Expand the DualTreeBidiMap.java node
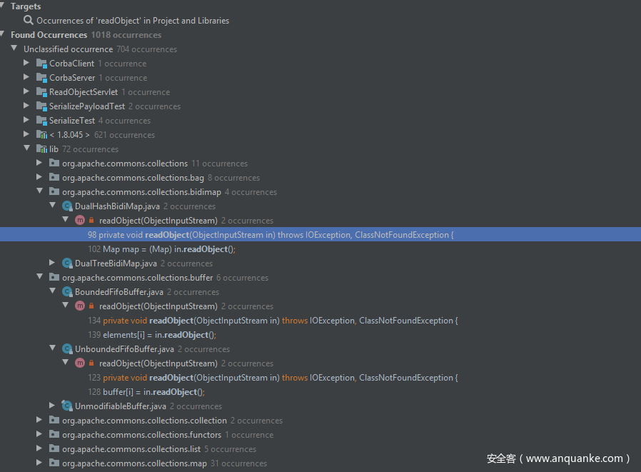Viewport: 641px width, 472px height. click(x=53, y=263)
